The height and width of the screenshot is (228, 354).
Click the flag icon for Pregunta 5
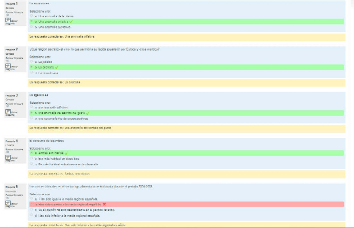pyautogui.click(x=8, y=203)
